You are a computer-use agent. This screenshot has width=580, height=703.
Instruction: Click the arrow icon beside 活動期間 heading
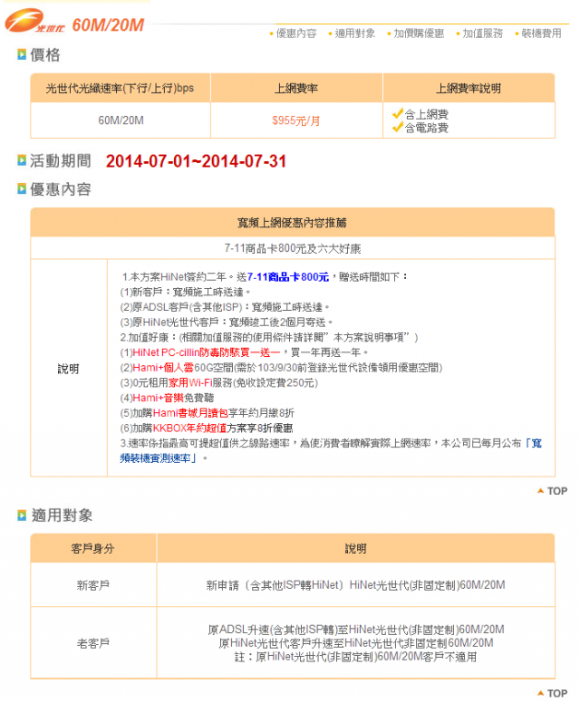pos(22,160)
